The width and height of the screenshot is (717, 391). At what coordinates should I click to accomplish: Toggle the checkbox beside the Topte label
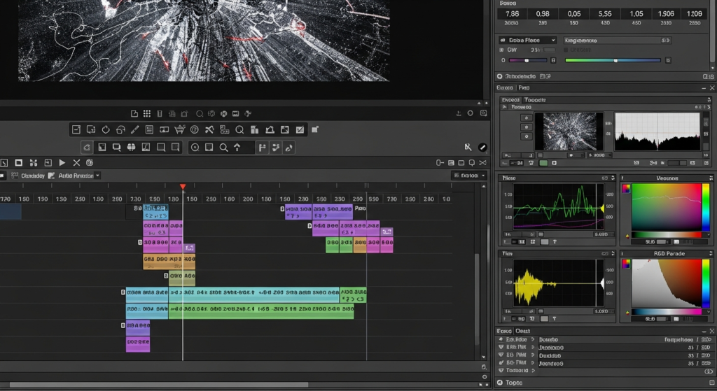499,383
